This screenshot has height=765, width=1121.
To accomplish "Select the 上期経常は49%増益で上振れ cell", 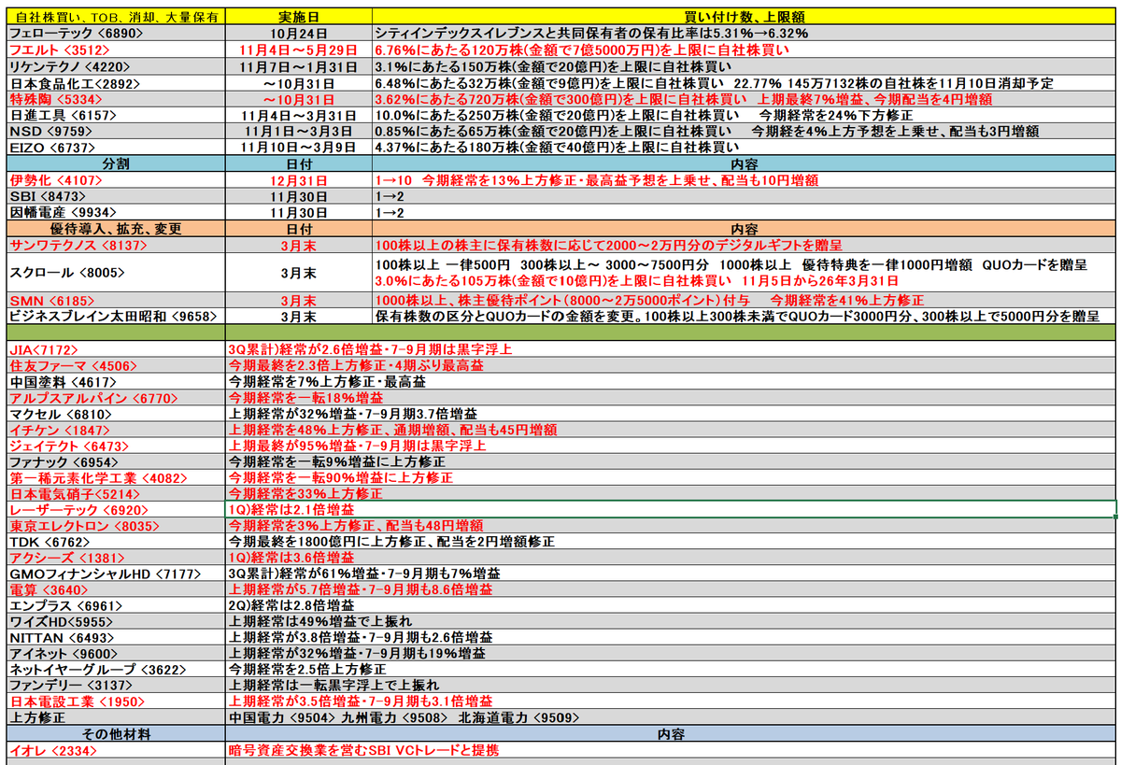I will 672,622.
